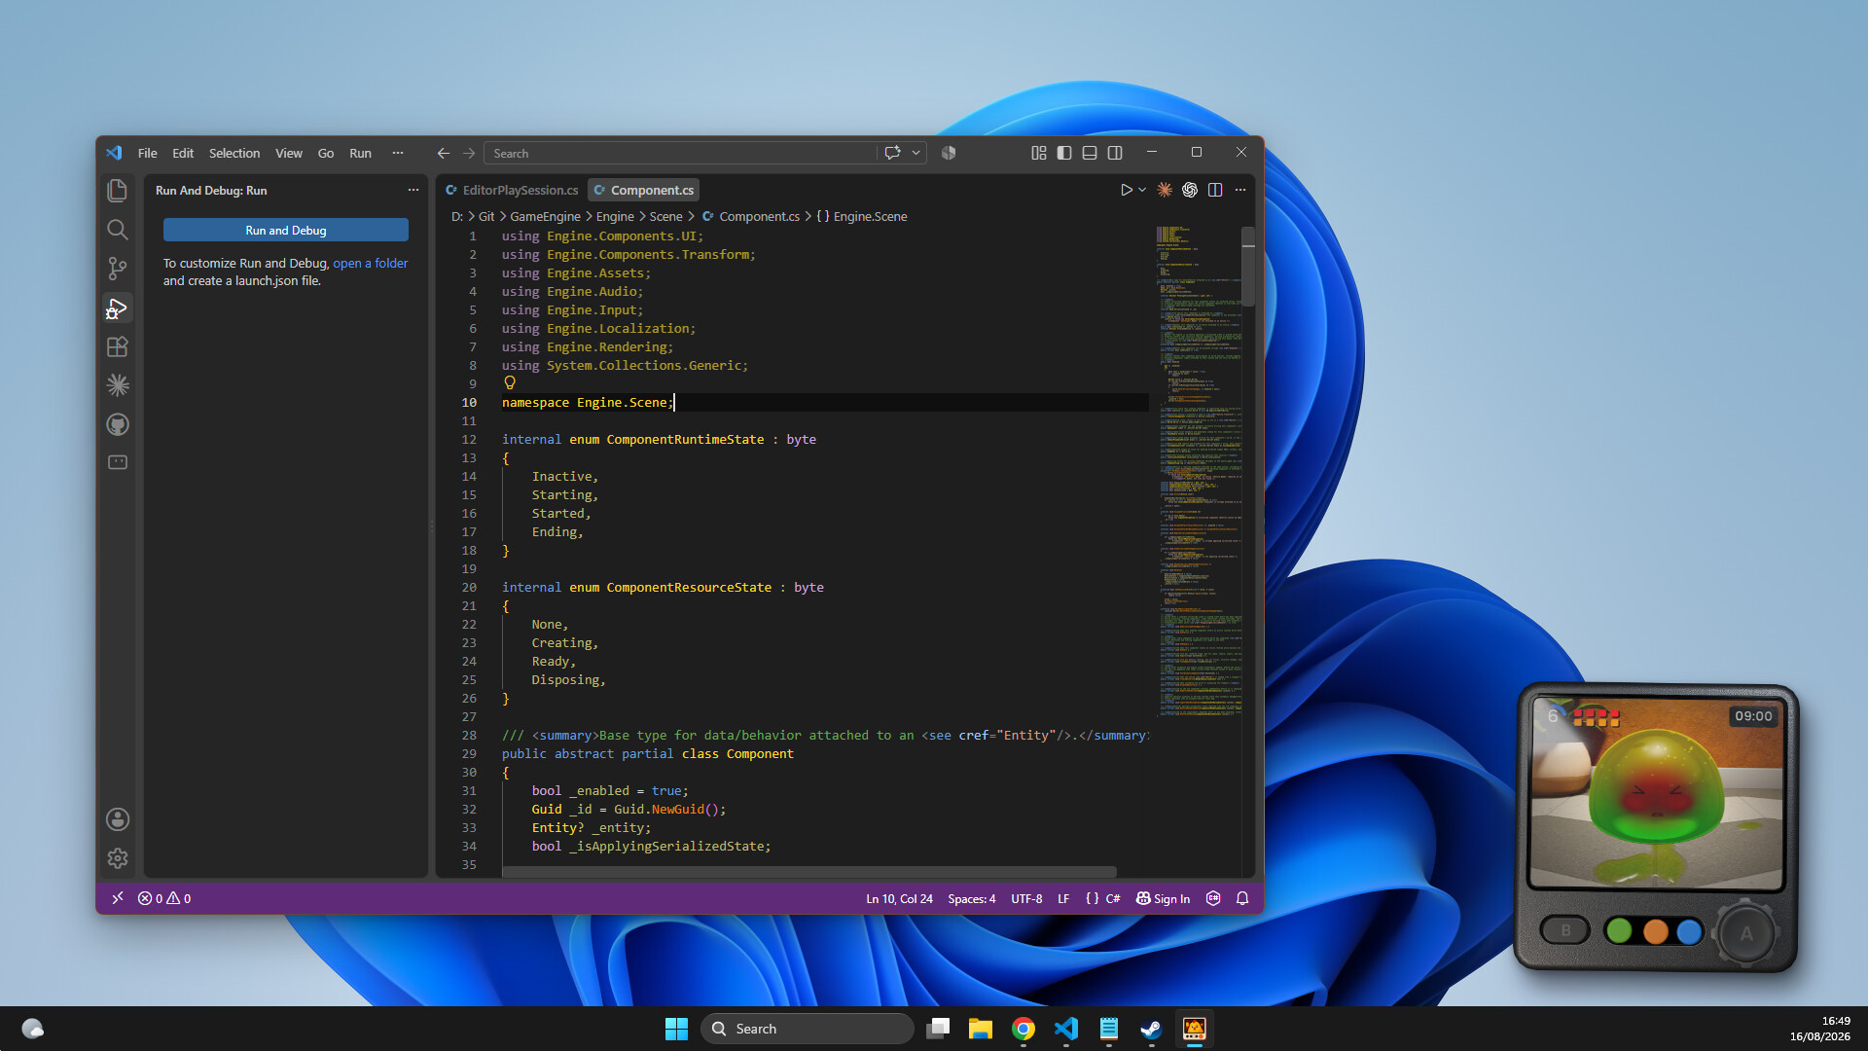This screenshot has height=1051, width=1868.
Task: Open the Accounts icon in activity bar
Action: coord(118,819)
